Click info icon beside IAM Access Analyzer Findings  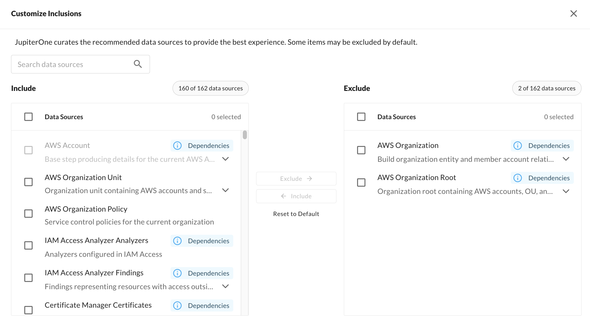click(177, 273)
